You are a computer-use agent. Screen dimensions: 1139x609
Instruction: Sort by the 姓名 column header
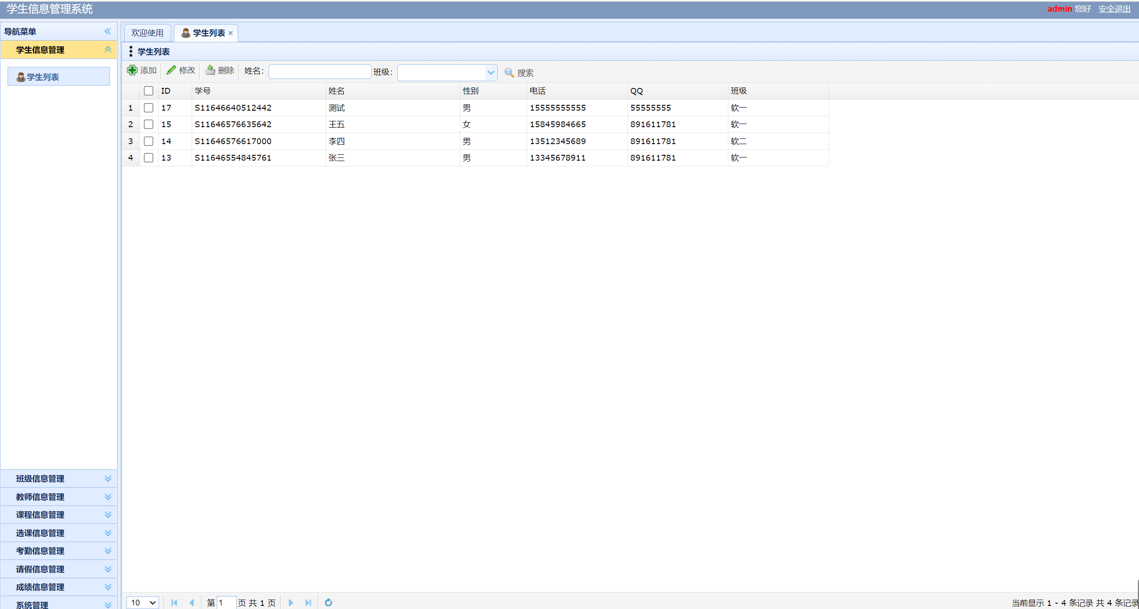(393, 91)
